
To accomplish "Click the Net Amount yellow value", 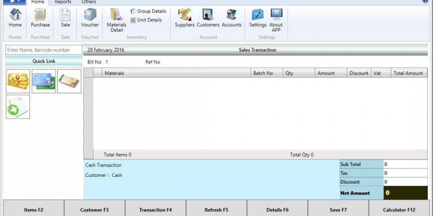I will (x=405, y=193).
